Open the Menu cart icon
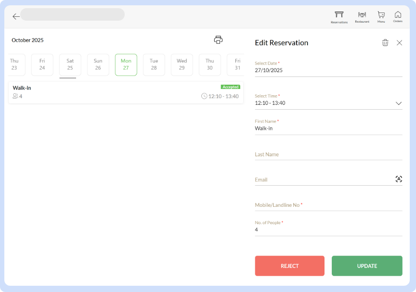Screen dimensions: 416x292 (x=381, y=16)
